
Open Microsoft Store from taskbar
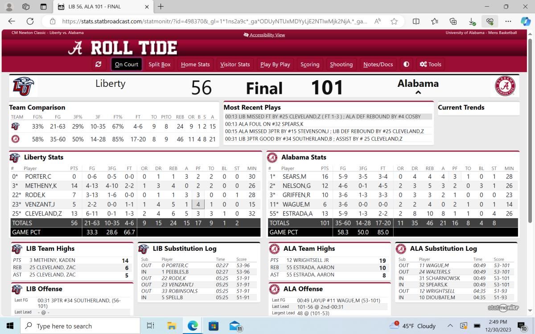(x=214, y=326)
